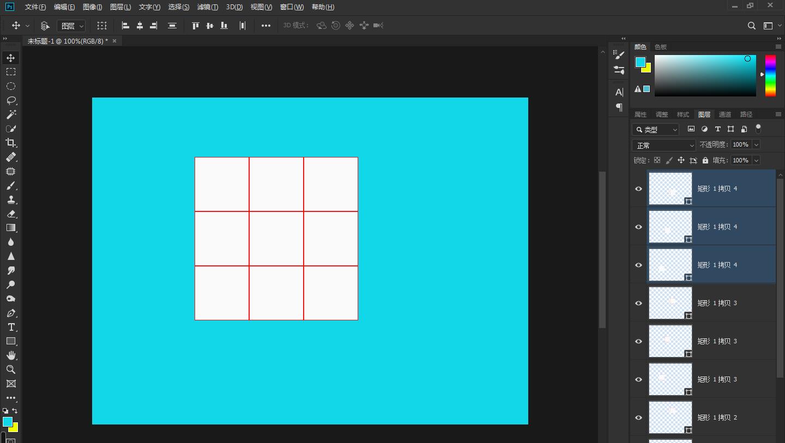Hide the topmost 矩形 1 拷贝 4 layer

(x=638, y=189)
